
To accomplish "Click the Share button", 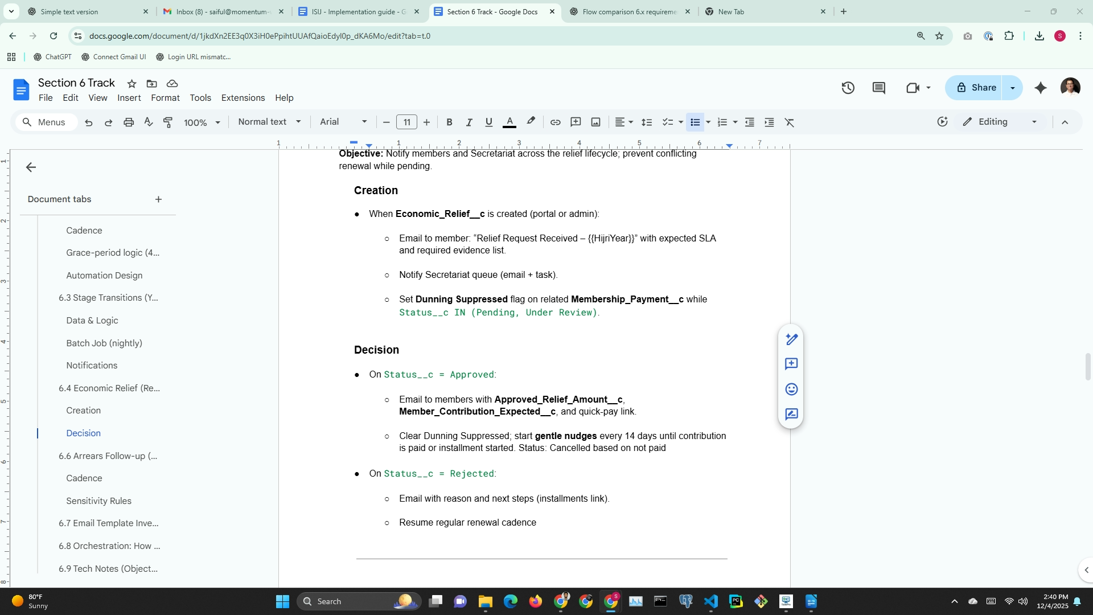I will tap(976, 88).
